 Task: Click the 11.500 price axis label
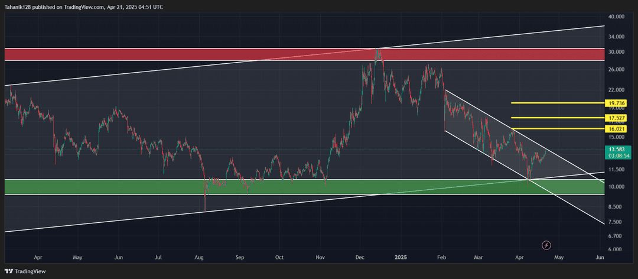pos(616,170)
